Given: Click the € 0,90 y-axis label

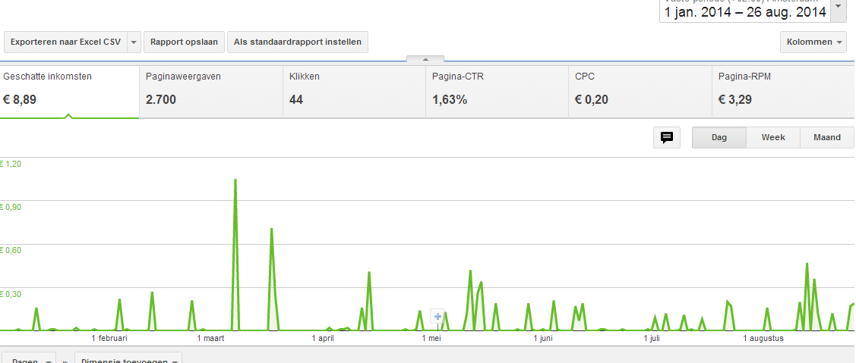Looking at the screenshot, I should click(x=11, y=207).
